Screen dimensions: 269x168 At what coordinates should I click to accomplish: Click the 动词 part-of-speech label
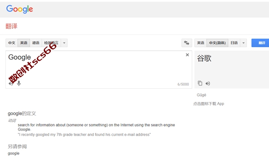[x=12, y=121]
